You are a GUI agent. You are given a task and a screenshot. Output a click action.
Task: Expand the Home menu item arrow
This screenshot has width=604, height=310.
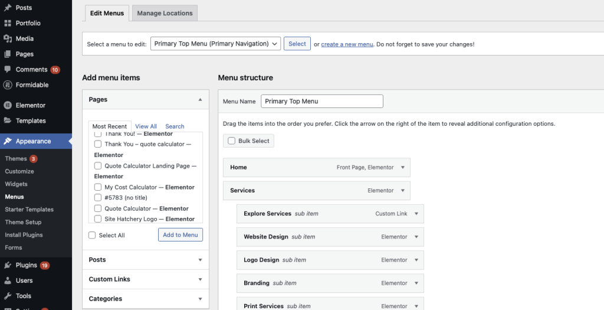click(x=402, y=167)
